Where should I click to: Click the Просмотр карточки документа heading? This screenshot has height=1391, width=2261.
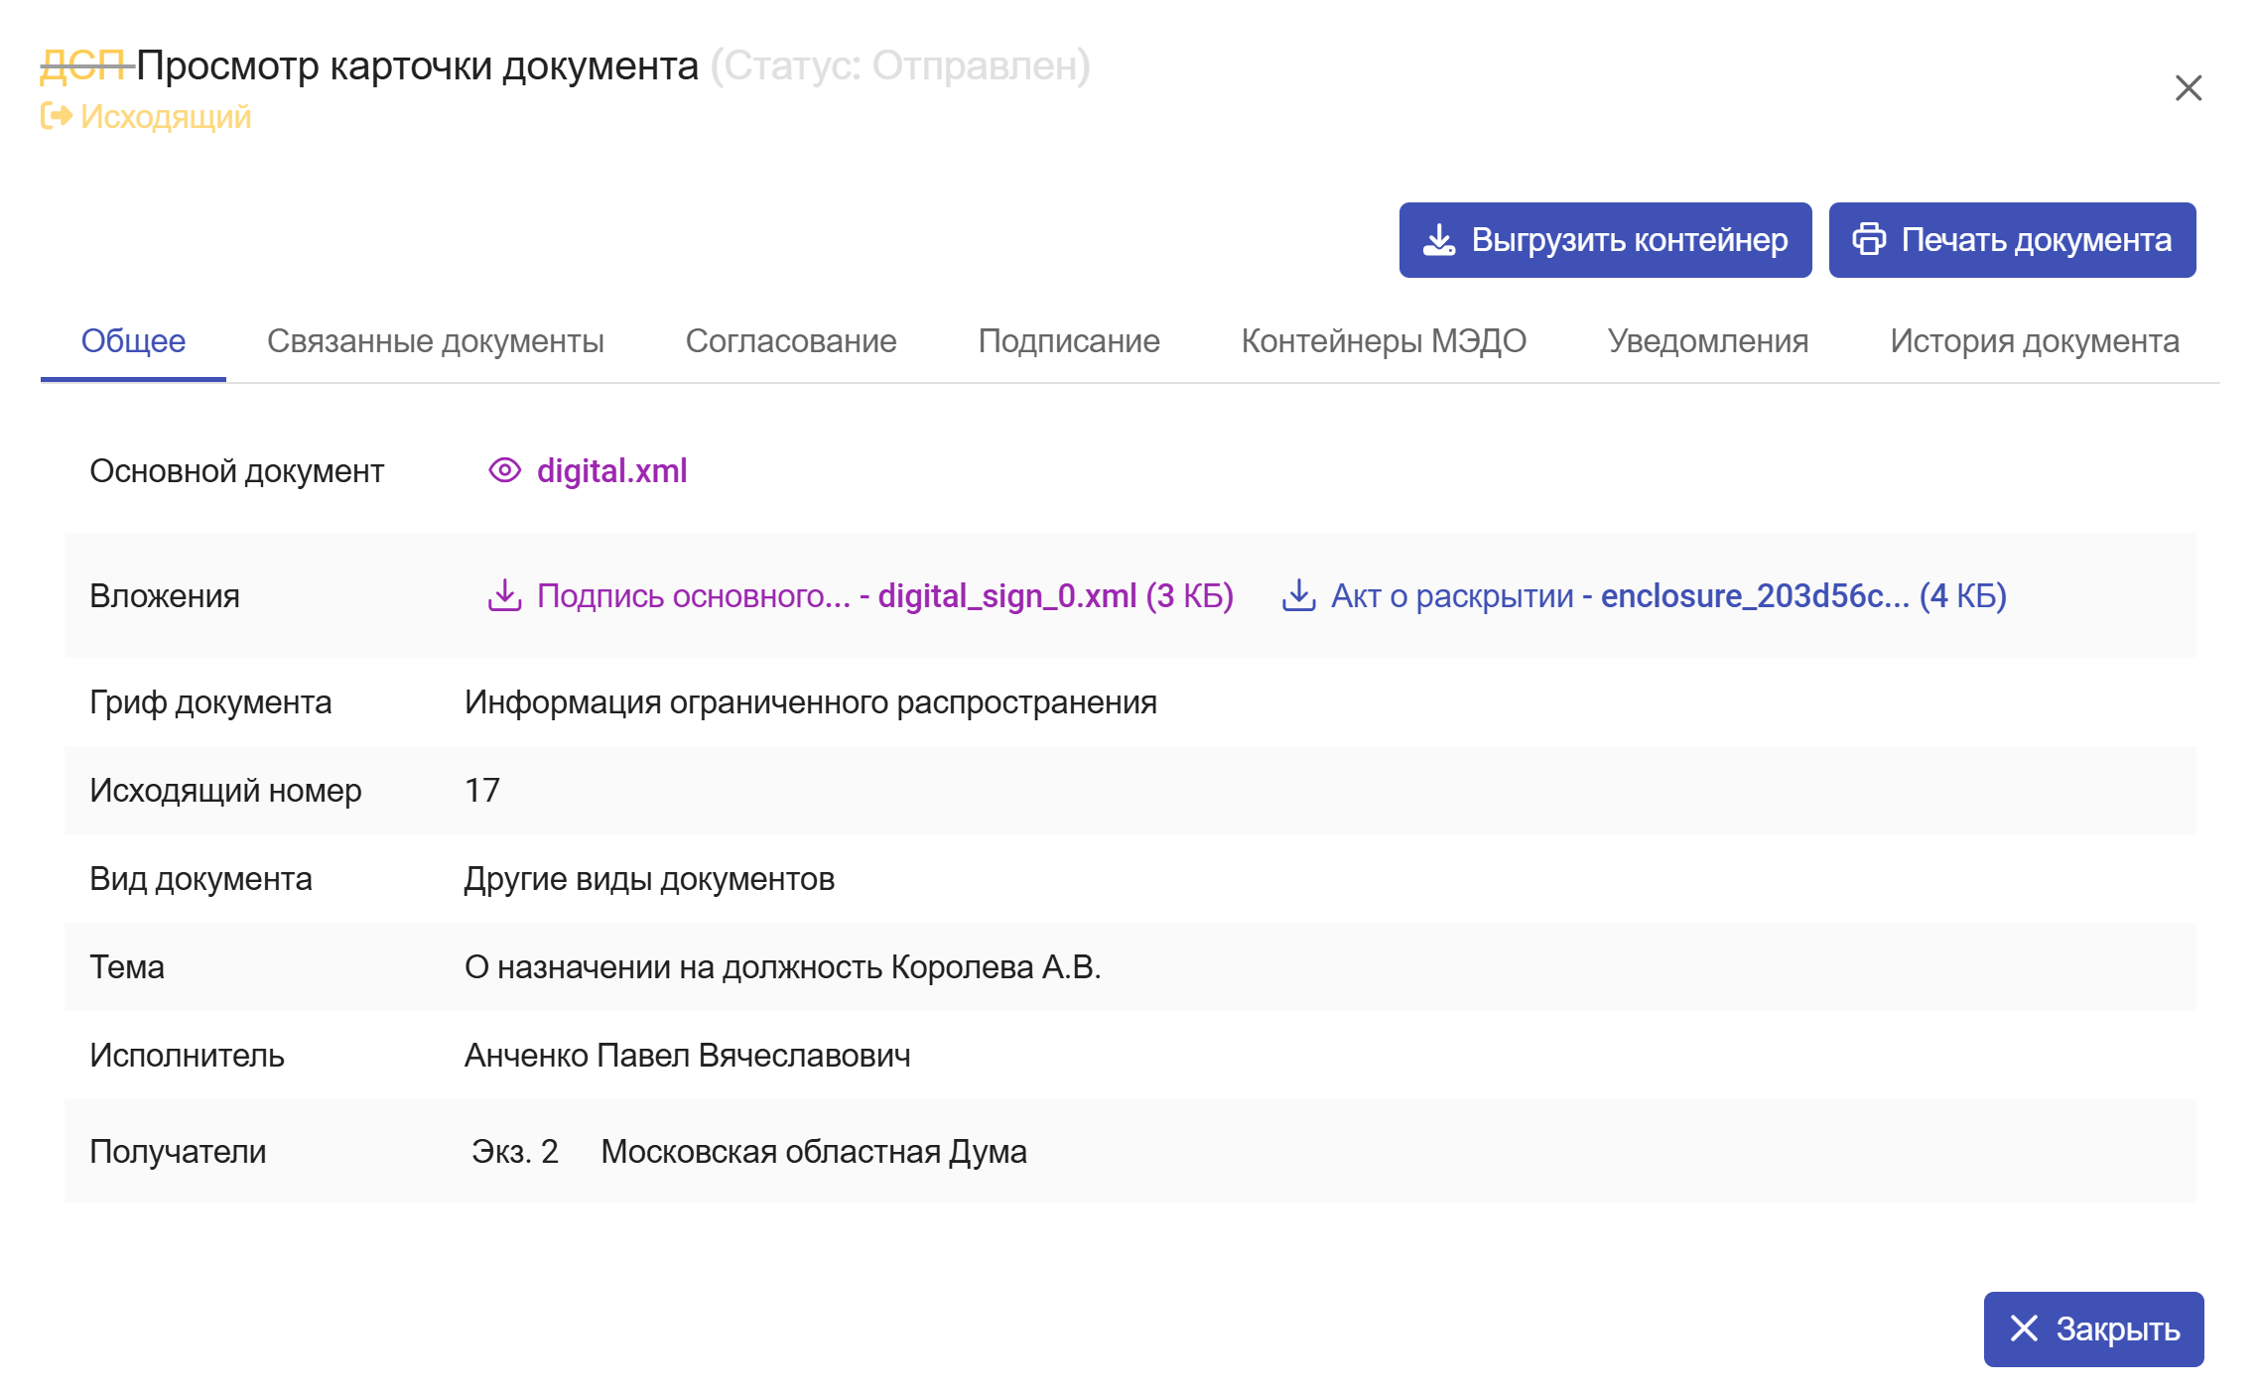[417, 65]
